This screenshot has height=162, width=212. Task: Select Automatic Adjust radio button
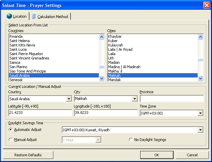11,130
